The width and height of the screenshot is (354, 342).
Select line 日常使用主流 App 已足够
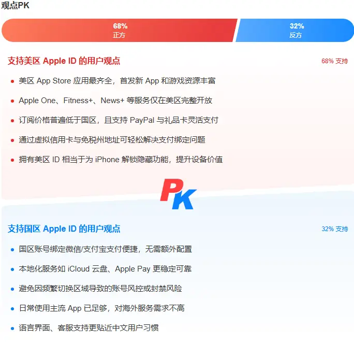(x=101, y=308)
